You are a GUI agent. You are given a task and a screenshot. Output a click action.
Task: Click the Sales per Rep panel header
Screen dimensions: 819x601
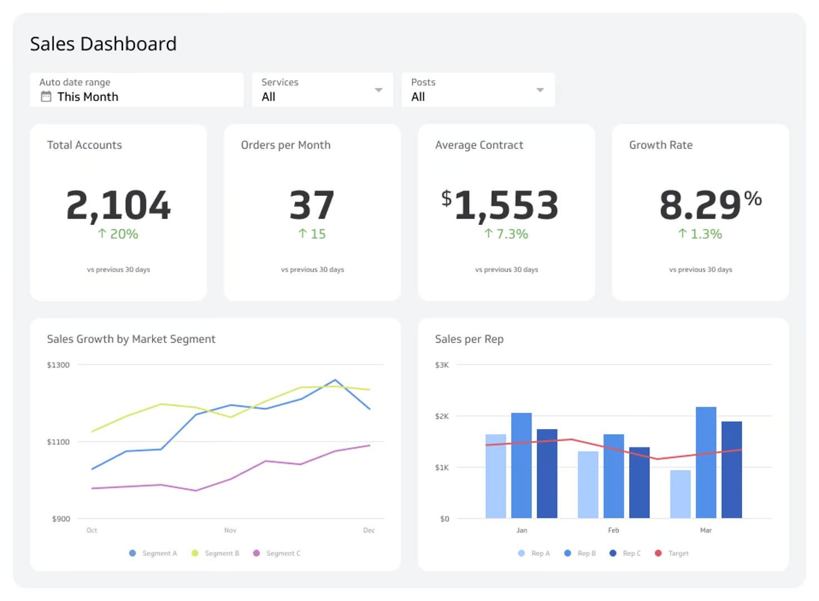469,339
